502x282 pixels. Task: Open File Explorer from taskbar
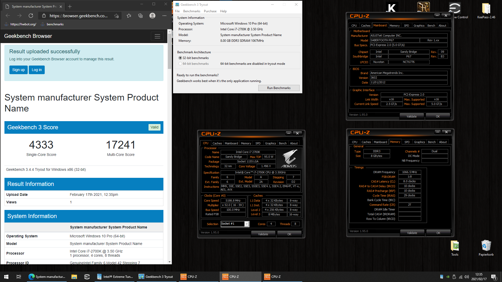[74, 277]
